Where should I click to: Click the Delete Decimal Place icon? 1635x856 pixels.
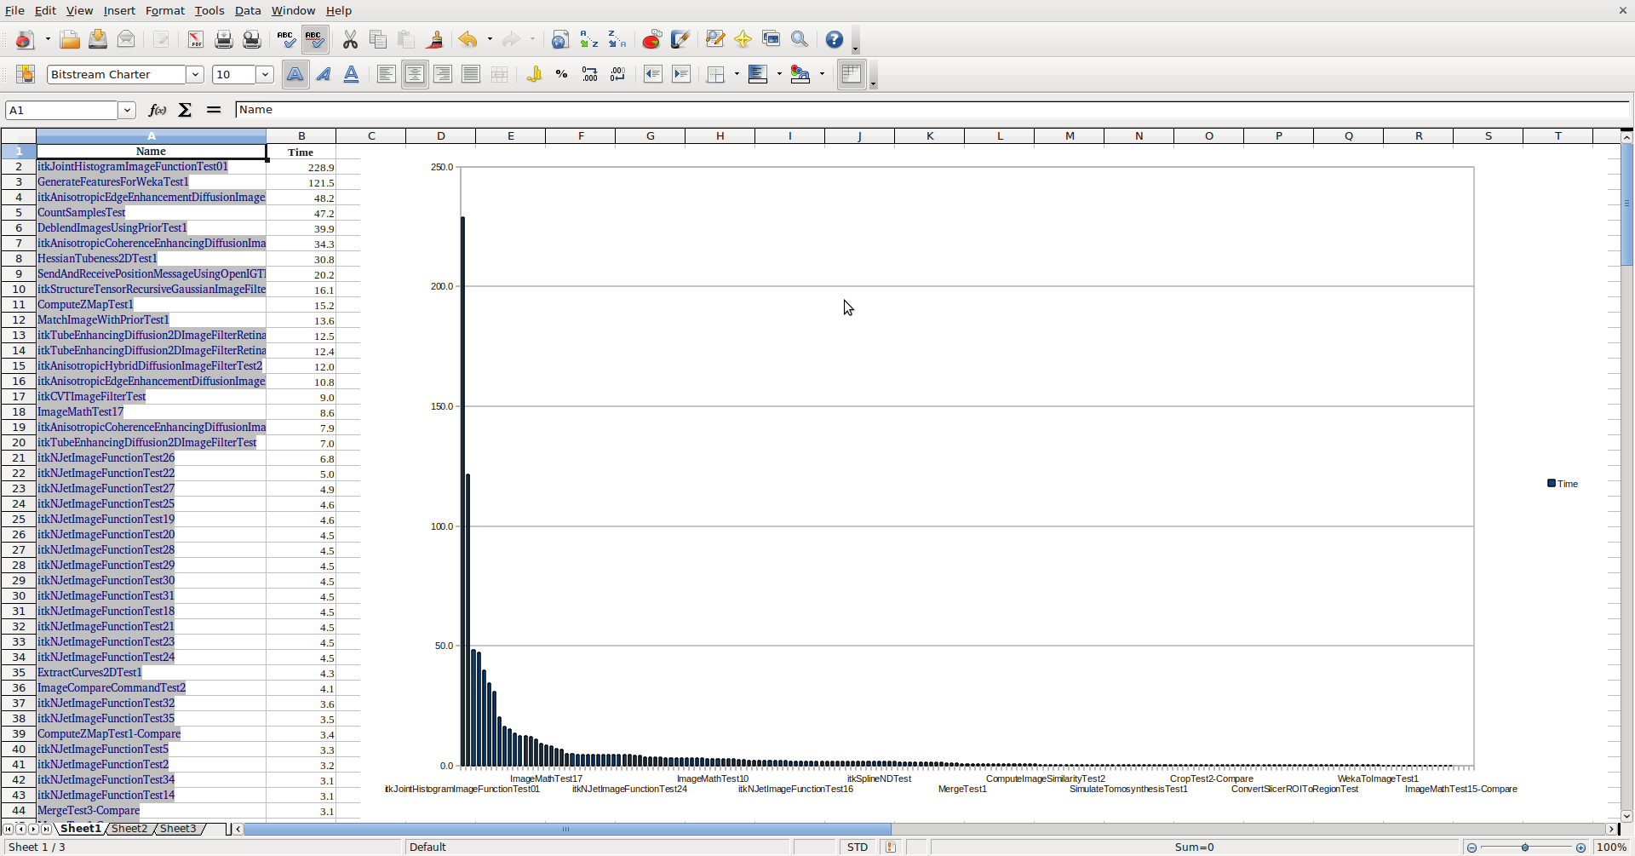[617, 74]
